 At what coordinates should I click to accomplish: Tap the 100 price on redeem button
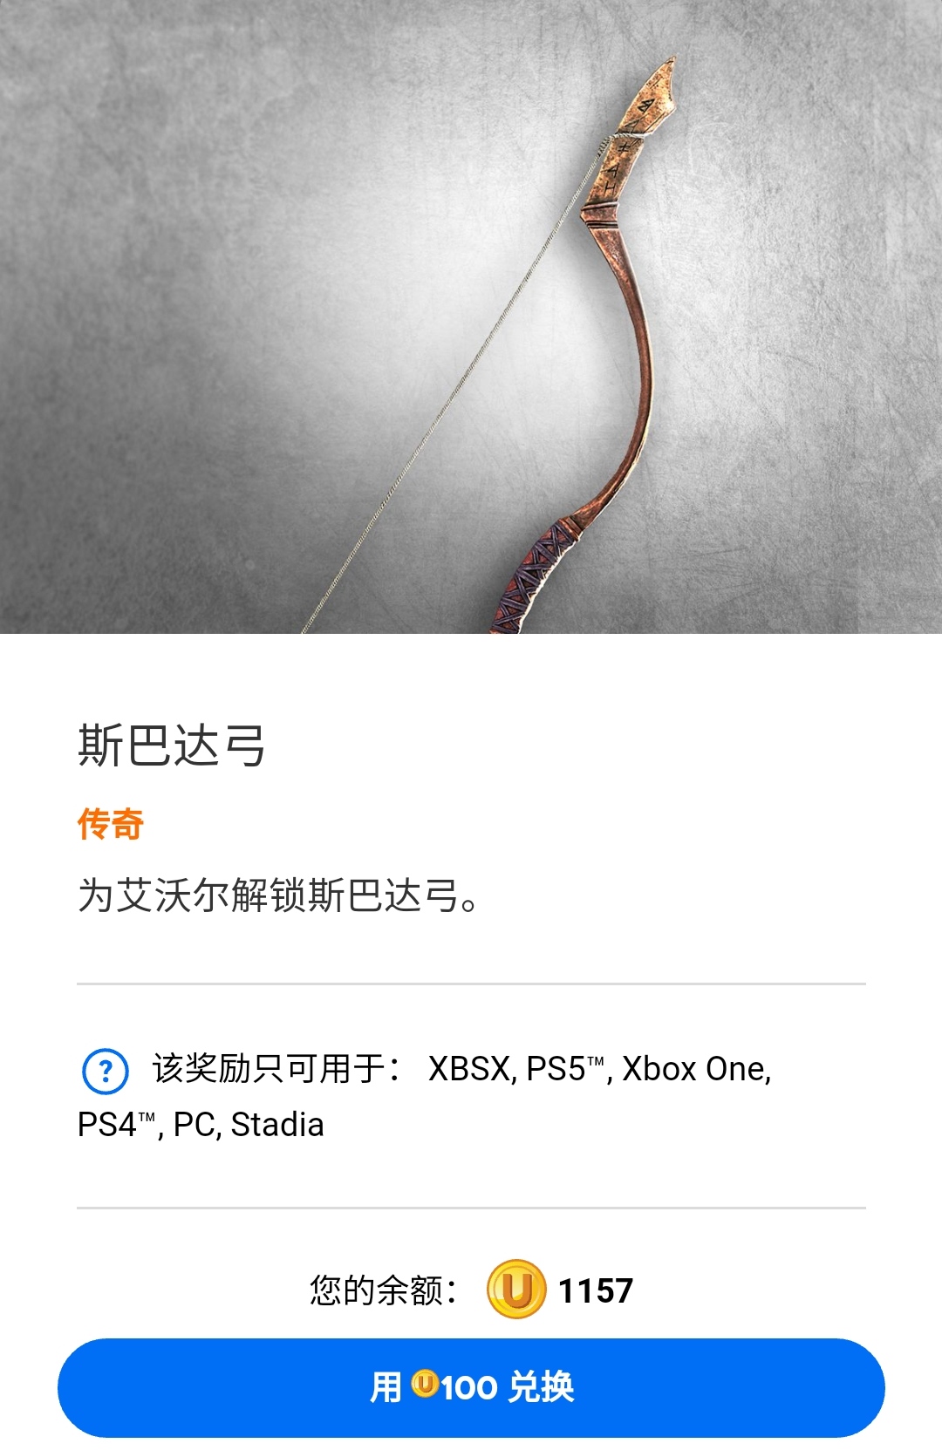tap(469, 1388)
